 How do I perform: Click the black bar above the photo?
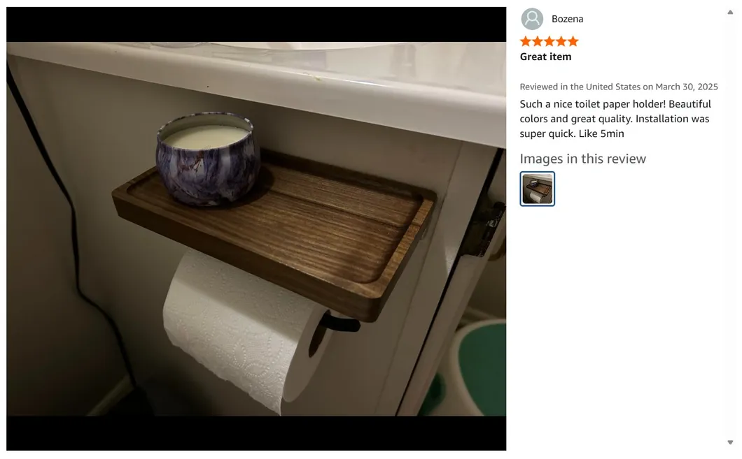pyautogui.click(x=256, y=24)
